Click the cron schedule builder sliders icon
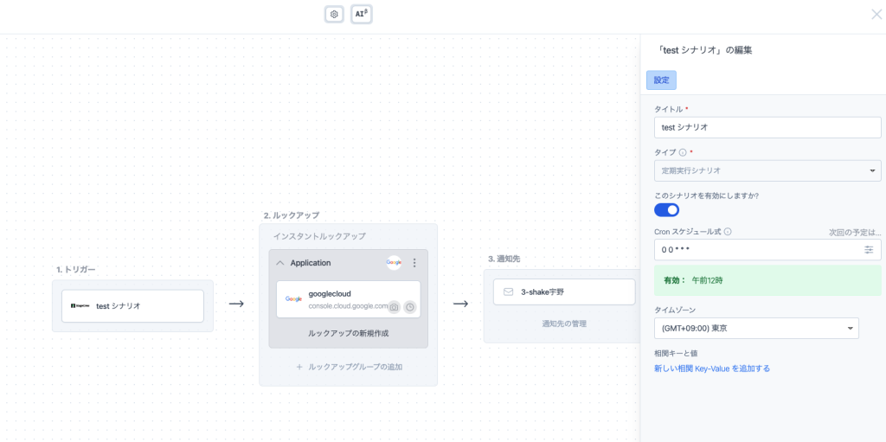Screen dimensions: 886x442 pos(869,250)
